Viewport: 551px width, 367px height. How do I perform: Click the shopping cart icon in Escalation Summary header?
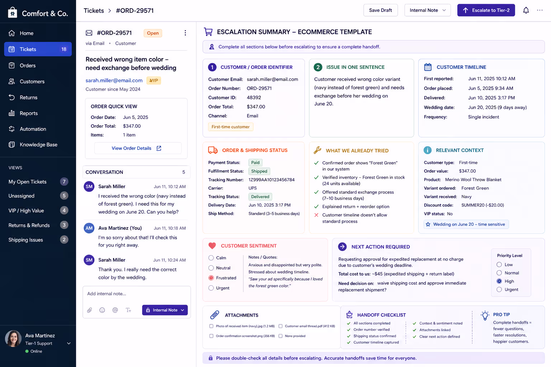[208, 32]
